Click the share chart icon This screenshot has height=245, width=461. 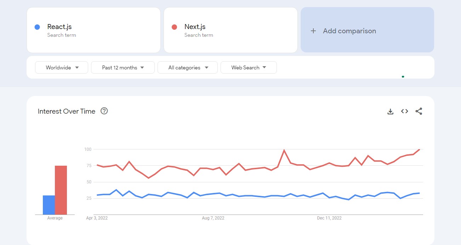point(419,111)
